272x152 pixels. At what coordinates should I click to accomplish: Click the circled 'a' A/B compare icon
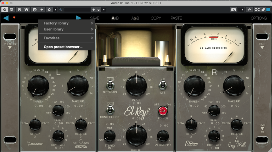35,10
